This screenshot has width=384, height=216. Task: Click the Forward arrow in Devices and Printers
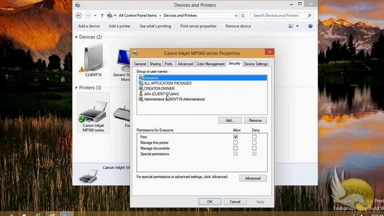88,16
